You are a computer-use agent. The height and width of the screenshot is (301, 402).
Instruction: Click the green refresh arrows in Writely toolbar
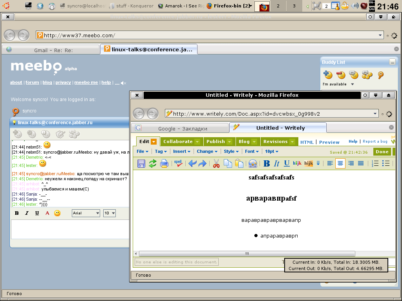click(153, 163)
